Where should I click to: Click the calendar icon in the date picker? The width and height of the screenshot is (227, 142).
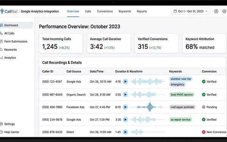(x=175, y=11)
